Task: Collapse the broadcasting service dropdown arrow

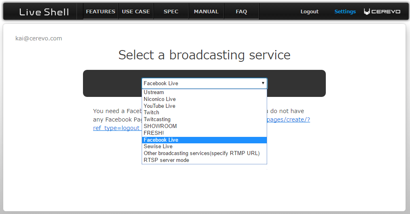Action: tap(263, 83)
